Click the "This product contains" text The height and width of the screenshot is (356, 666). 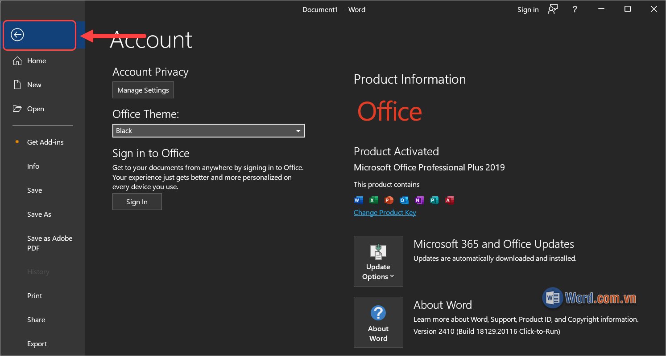pyautogui.click(x=387, y=185)
